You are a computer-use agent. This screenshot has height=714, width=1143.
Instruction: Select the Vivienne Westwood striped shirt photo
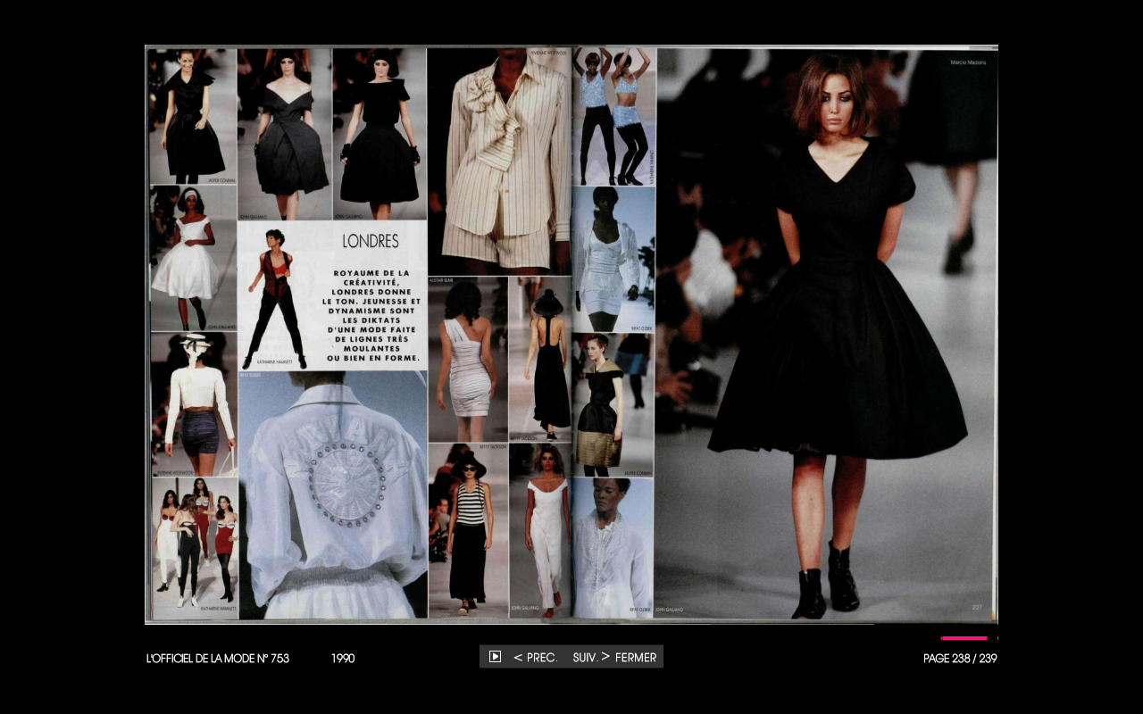(498, 161)
